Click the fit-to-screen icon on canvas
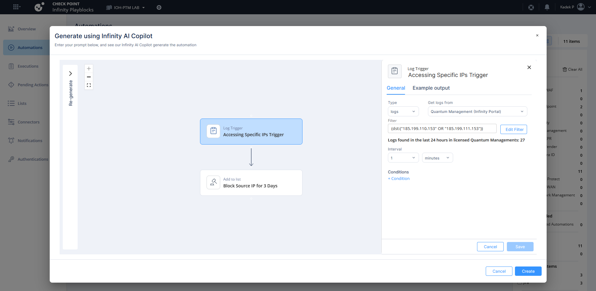Image resolution: width=596 pixels, height=291 pixels. 89,85
